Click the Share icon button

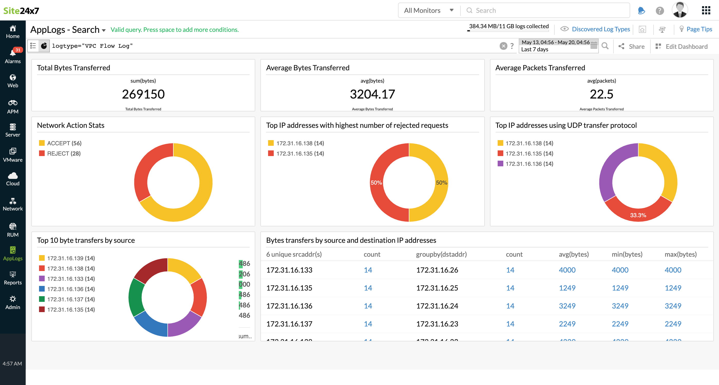[x=622, y=46]
